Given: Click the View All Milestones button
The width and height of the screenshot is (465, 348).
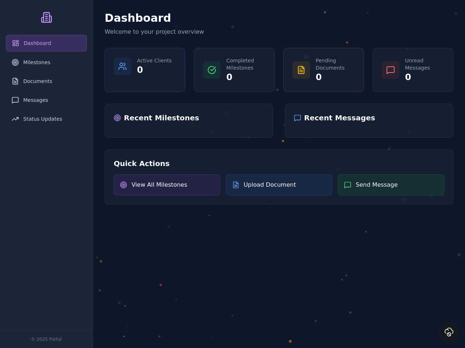Looking at the screenshot, I should coord(167,185).
